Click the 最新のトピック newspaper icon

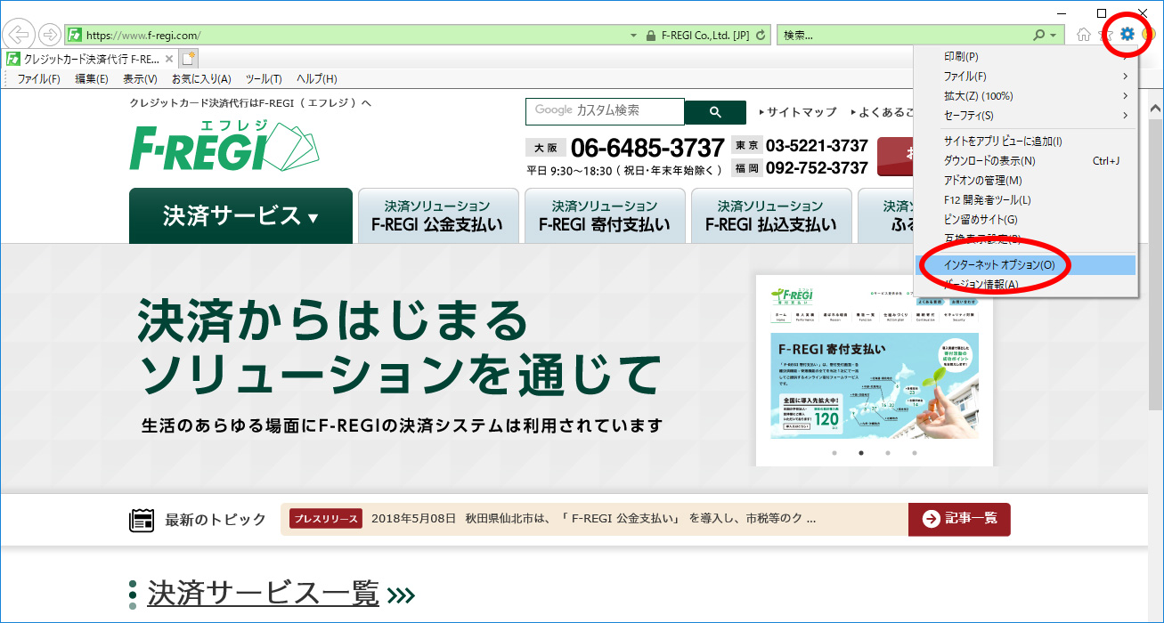[142, 520]
